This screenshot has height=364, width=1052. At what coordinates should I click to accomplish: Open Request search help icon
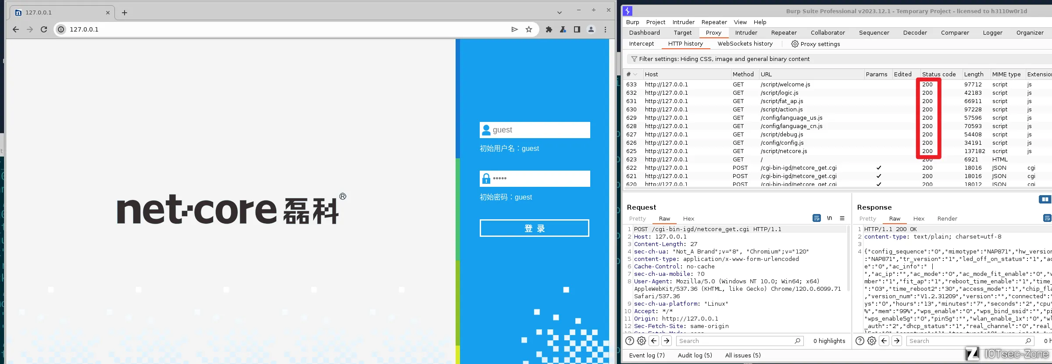click(x=630, y=341)
